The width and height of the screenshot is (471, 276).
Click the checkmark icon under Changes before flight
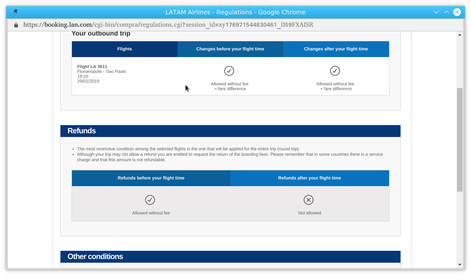click(229, 71)
